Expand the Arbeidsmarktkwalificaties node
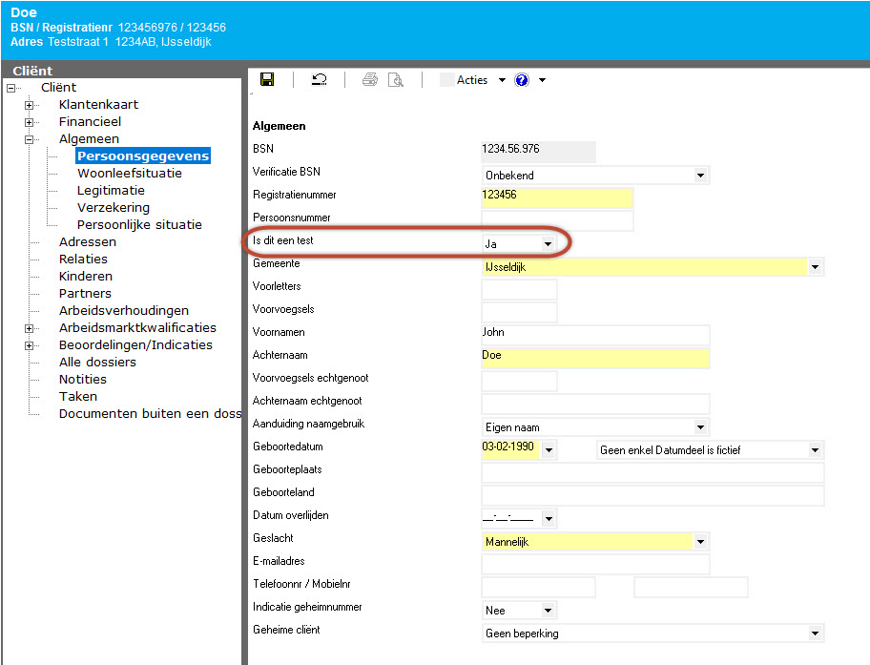 tap(30, 328)
